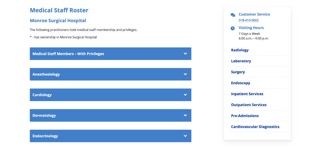
Task: Click the Customer Service chat bubbles icon
Action: click(x=233, y=15)
